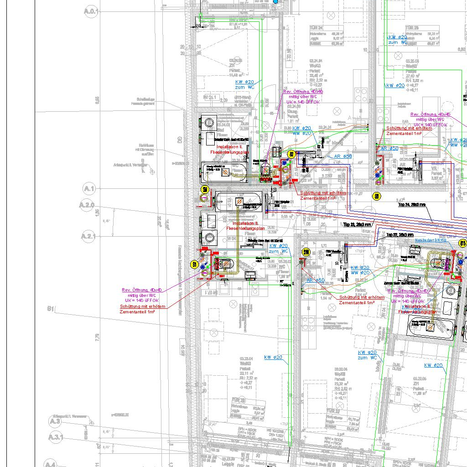Select room label 03.22.04 WoKü
Screen dimensions: 467x467
click(x=340, y=372)
